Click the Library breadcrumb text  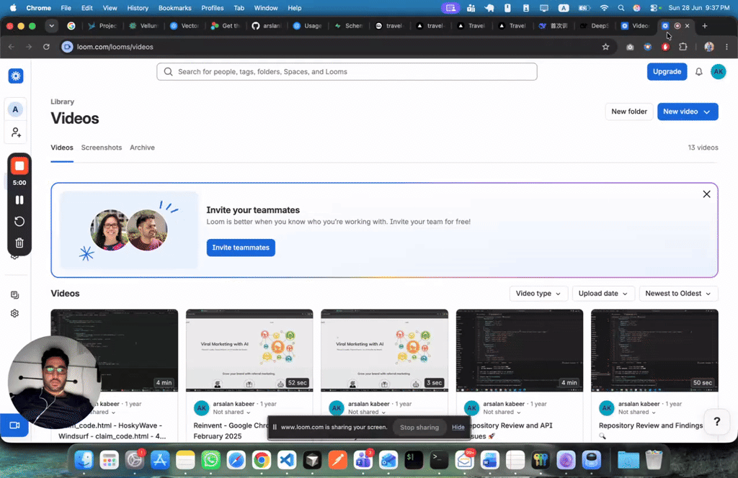[x=62, y=102]
